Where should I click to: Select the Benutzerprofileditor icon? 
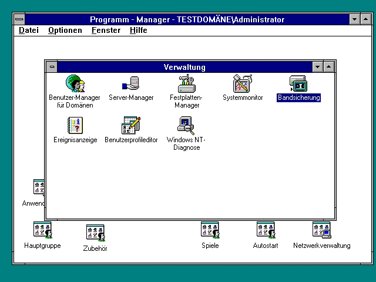pyautogui.click(x=131, y=125)
